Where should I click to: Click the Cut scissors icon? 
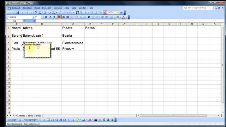pos(45,13)
